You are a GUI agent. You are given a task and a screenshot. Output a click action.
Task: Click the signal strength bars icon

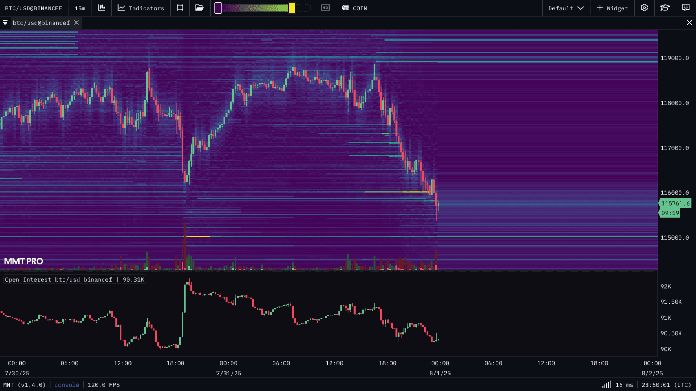tap(606, 384)
